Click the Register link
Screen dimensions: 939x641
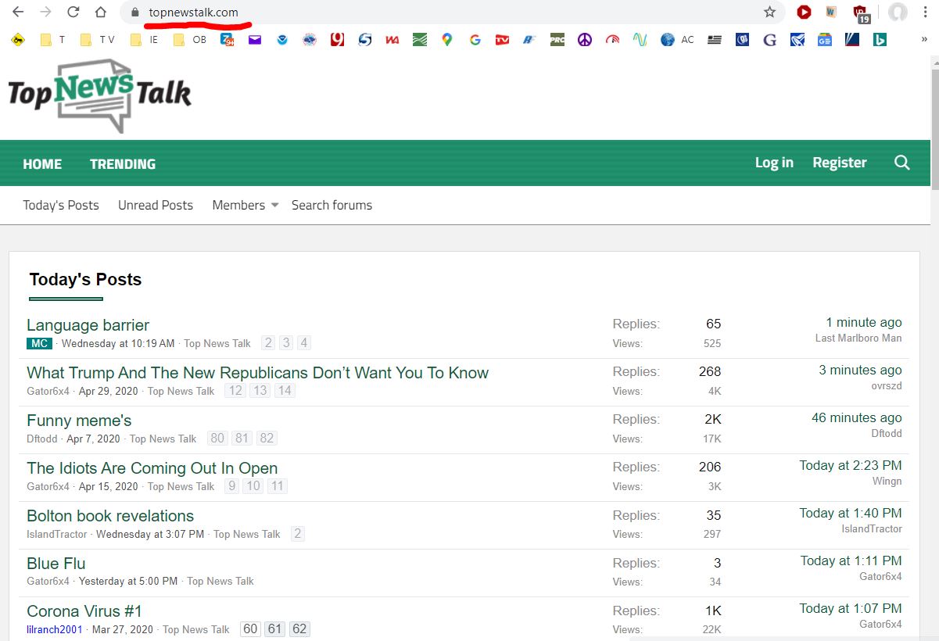[840, 163]
